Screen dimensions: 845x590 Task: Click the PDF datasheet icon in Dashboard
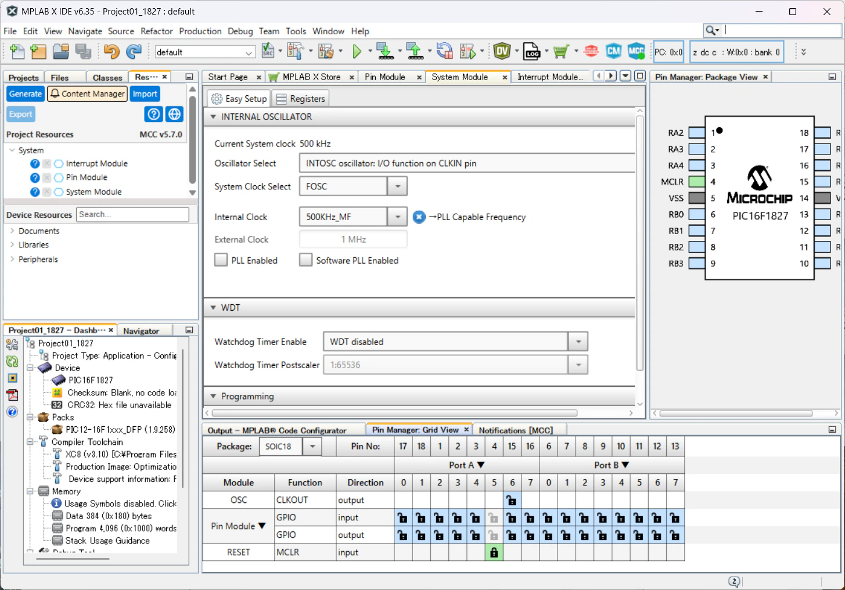(x=12, y=395)
